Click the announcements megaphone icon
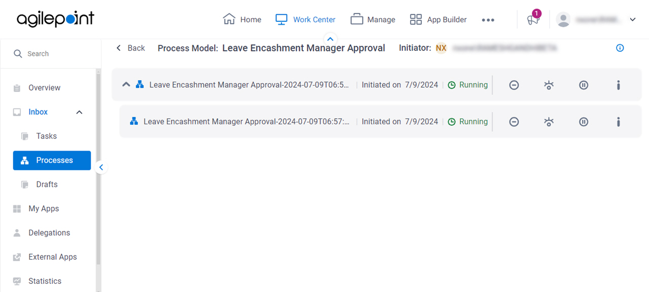The height and width of the screenshot is (292, 649). click(532, 20)
